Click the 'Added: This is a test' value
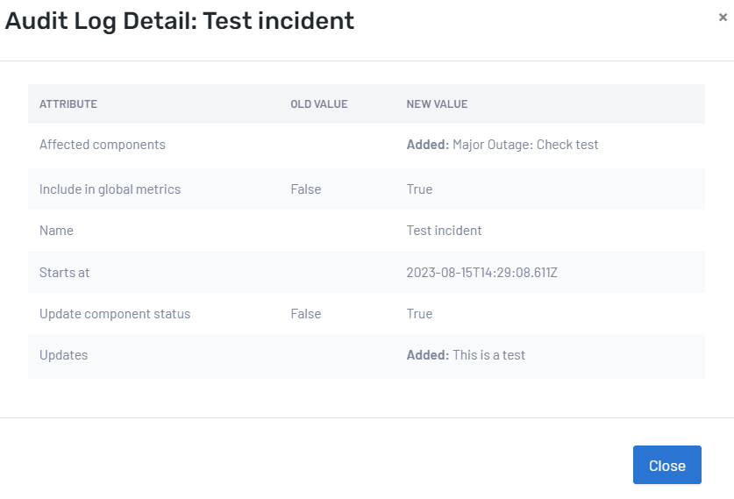The height and width of the screenshot is (499, 734). pyautogui.click(x=466, y=355)
